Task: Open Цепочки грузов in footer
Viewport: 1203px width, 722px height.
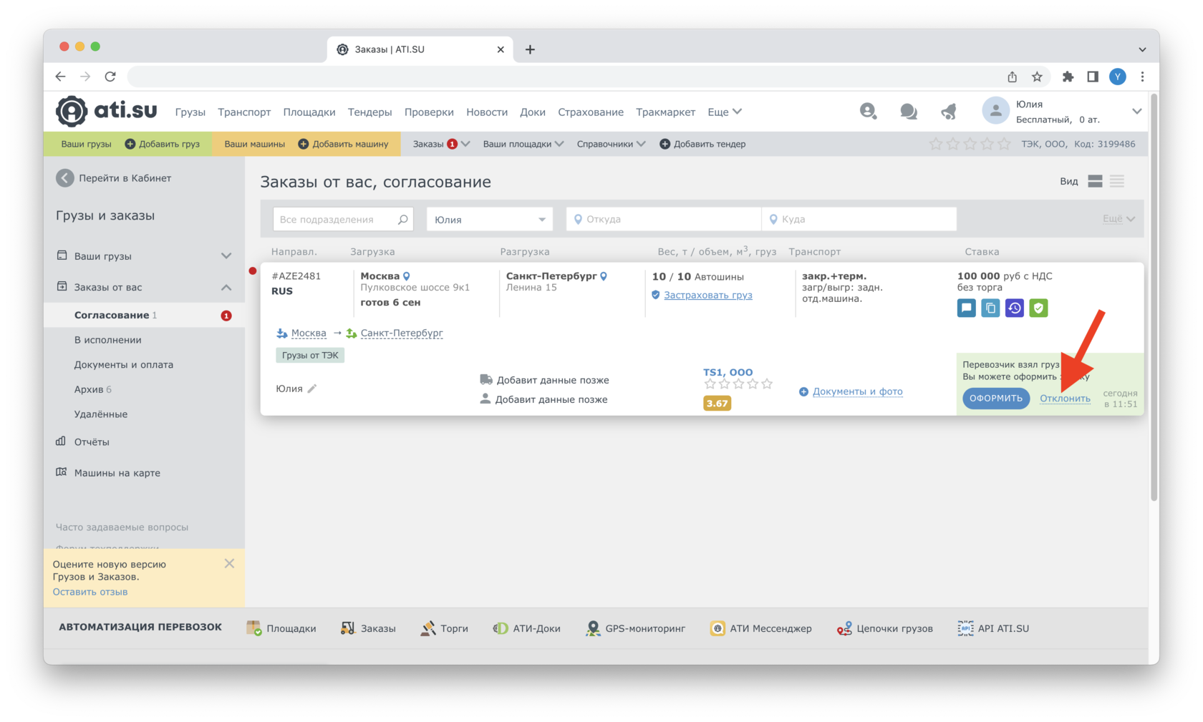Action: 884,628
